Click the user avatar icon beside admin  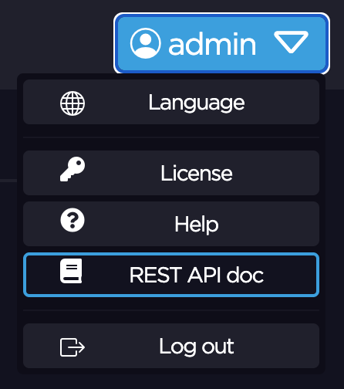(146, 43)
